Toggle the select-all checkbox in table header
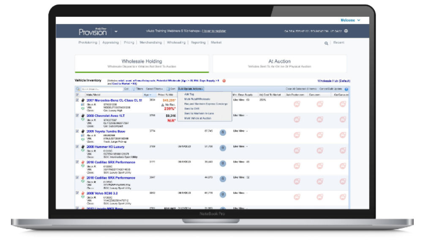This screenshot has height=243, width=431. (x=77, y=94)
